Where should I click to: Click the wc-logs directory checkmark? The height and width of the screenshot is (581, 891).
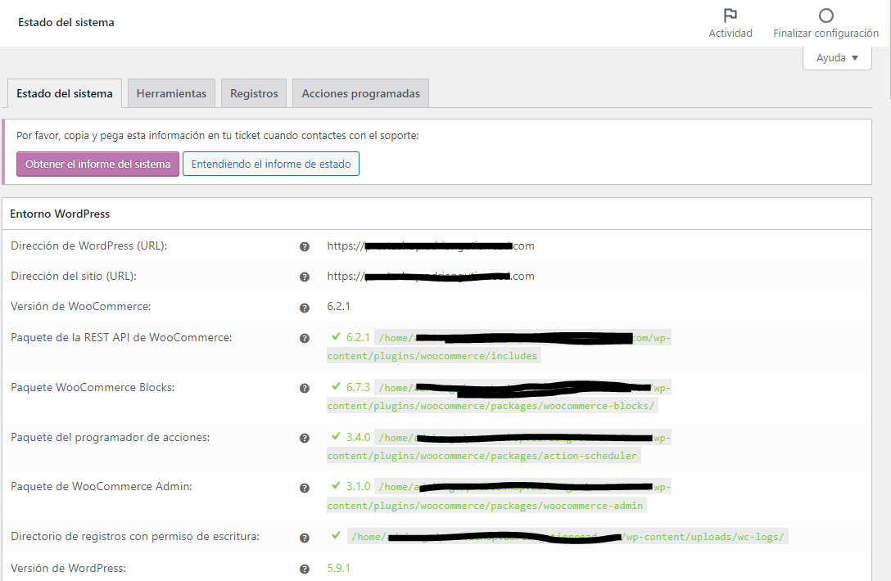click(x=336, y=535)
